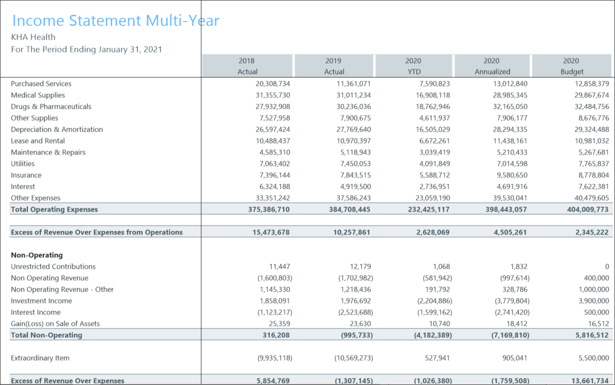This screenshot has width=615, height=385.
Task: Click the Income Statement Multi-Year title
Action: click(x=115, y=21)
